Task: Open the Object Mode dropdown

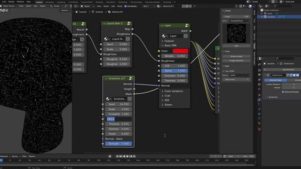Action: [8, 6]
